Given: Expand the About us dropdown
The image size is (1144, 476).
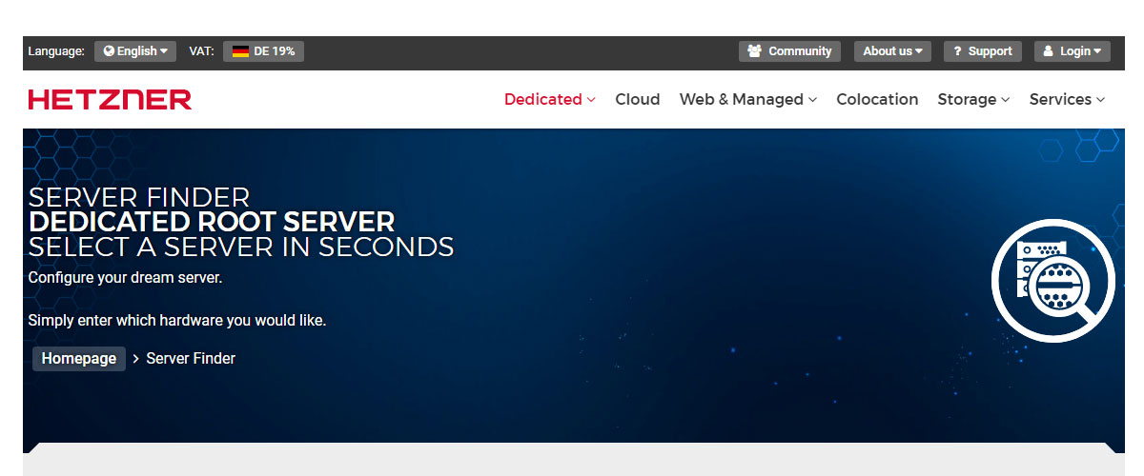Looking at the screenshot, I should (892, 51).
